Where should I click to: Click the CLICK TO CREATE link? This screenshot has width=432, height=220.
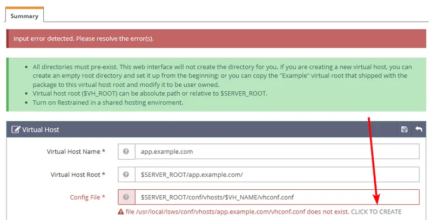(x=376, y=212)
